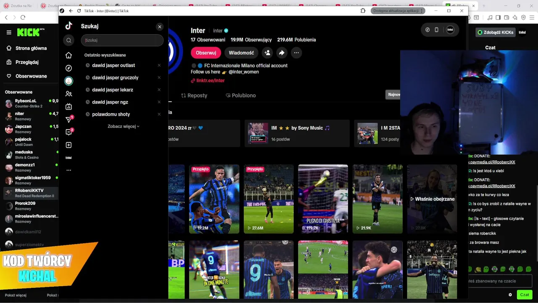The height and width of the screenshot is (303, 538).
Task: Select recent search dawid jasper outlast
Action: point(113,65)
